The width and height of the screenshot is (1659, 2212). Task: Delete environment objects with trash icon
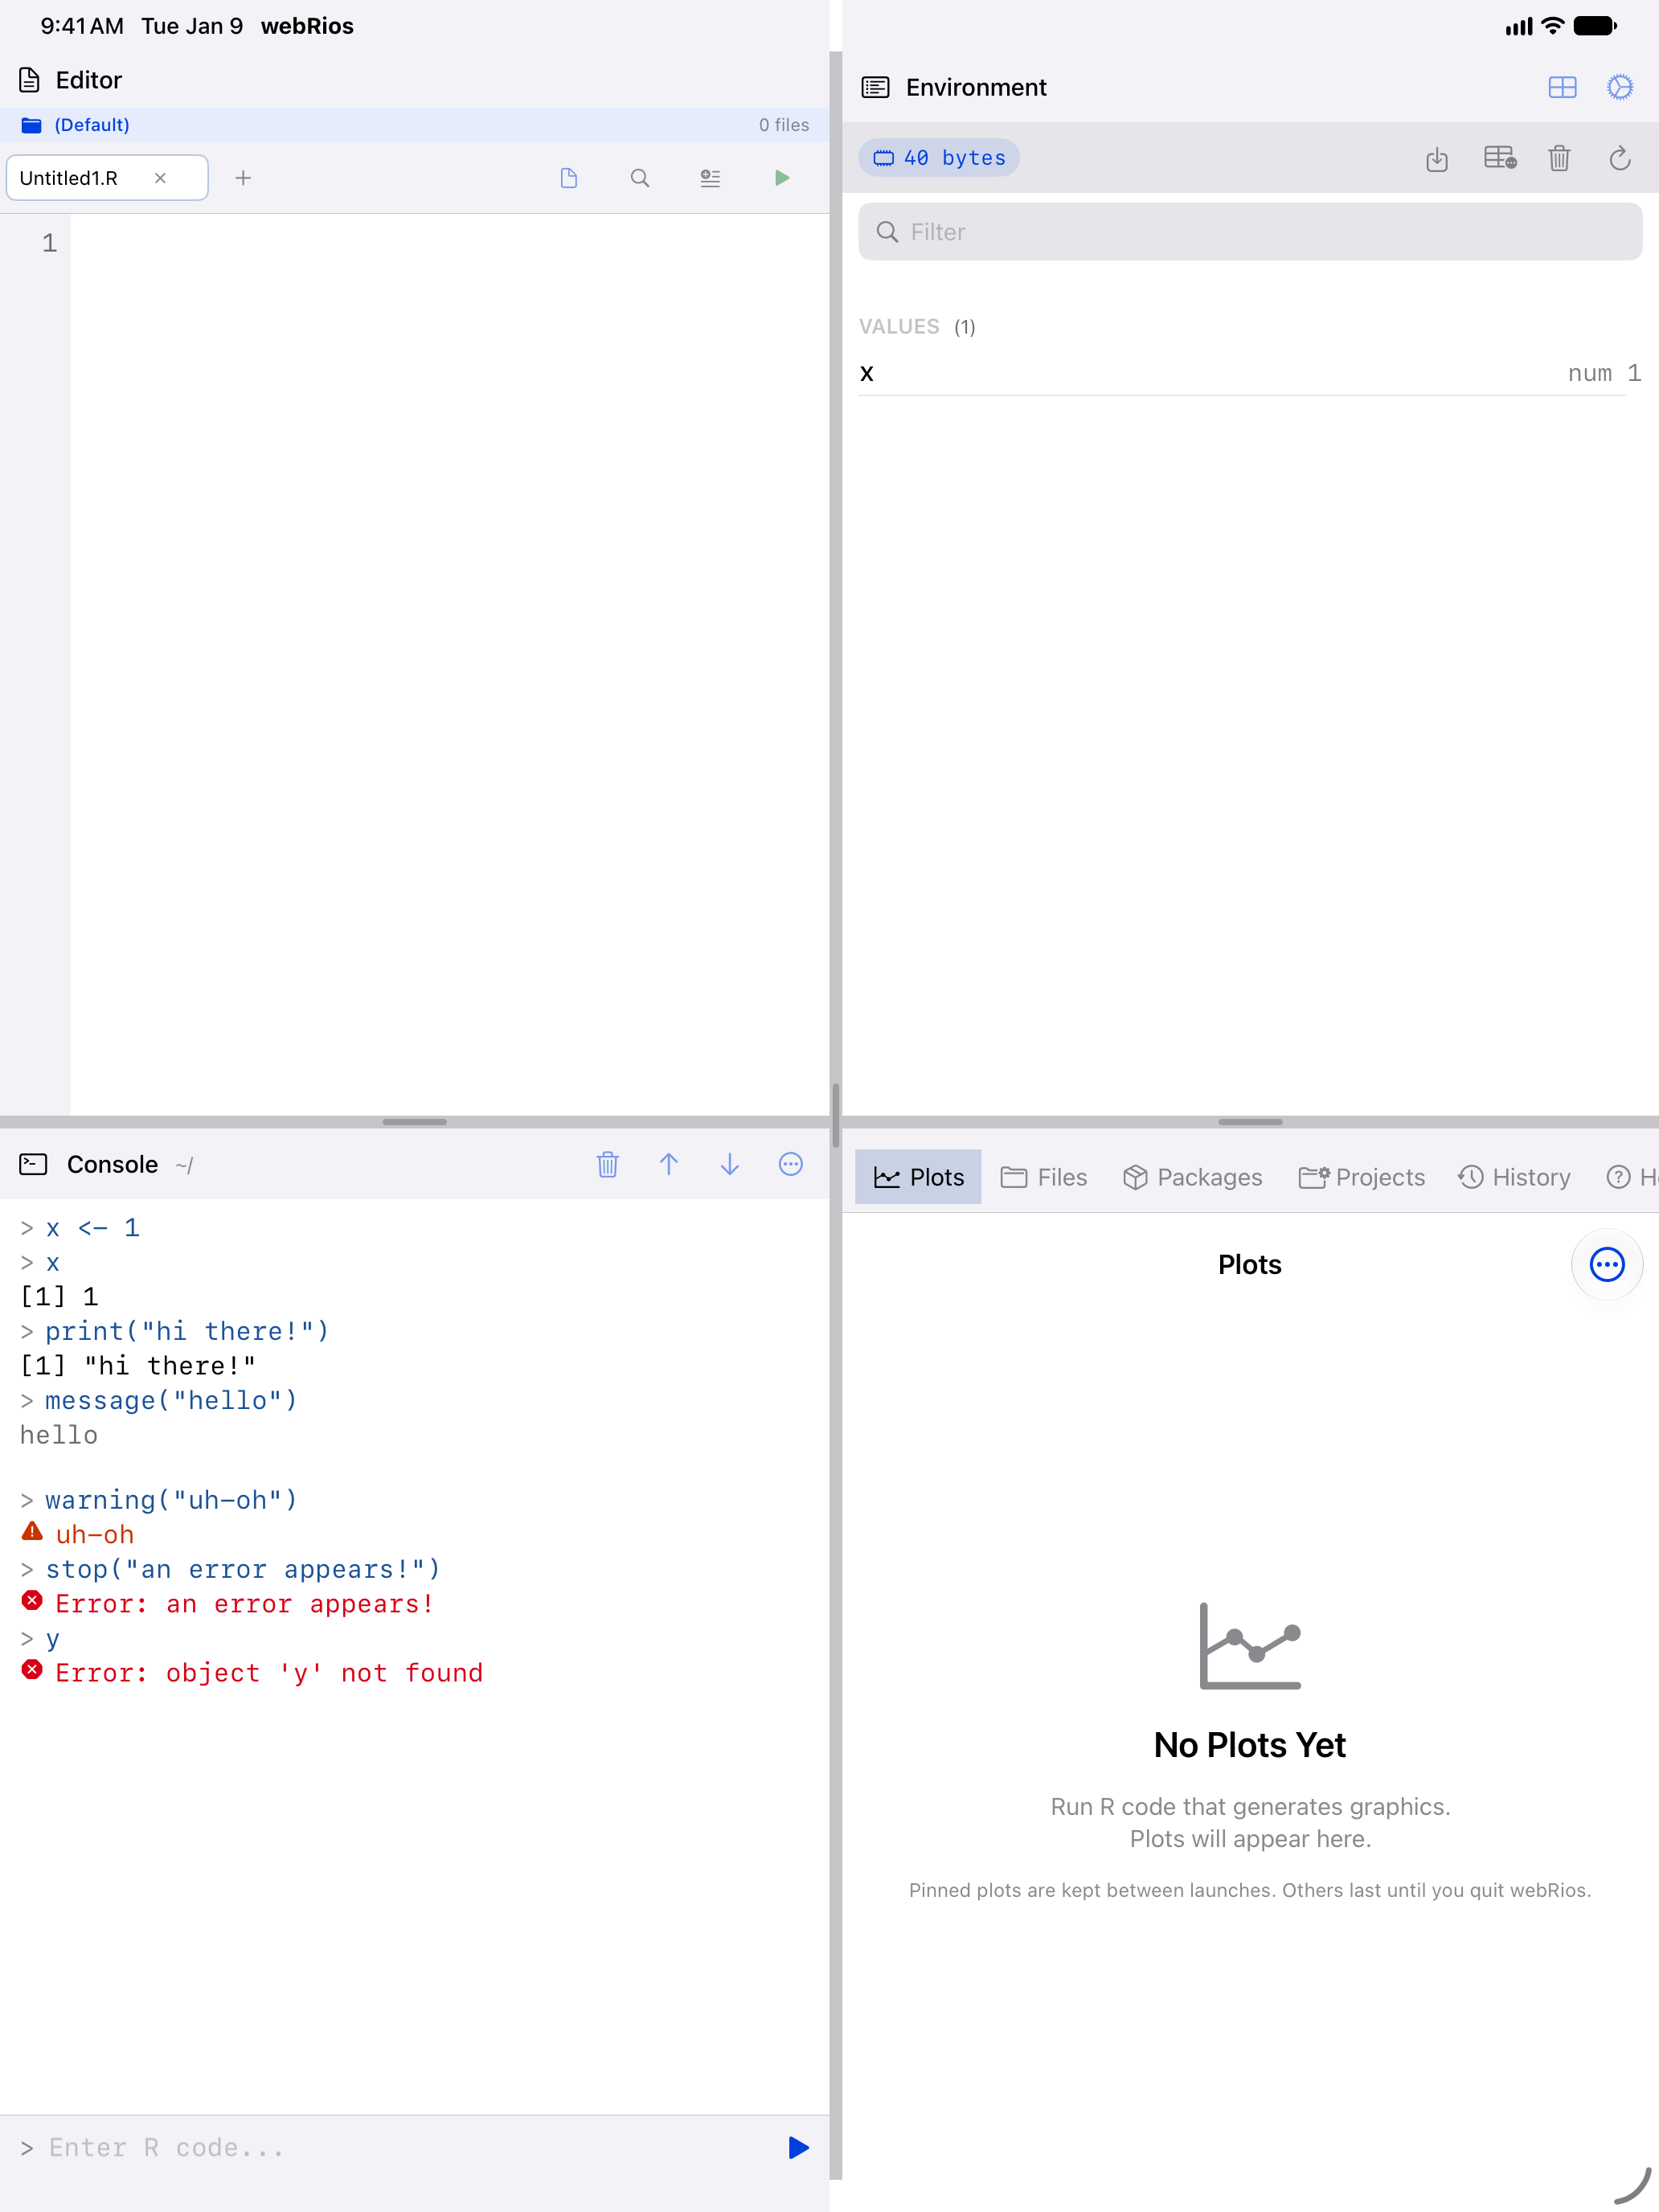[x=1559, y=158]
